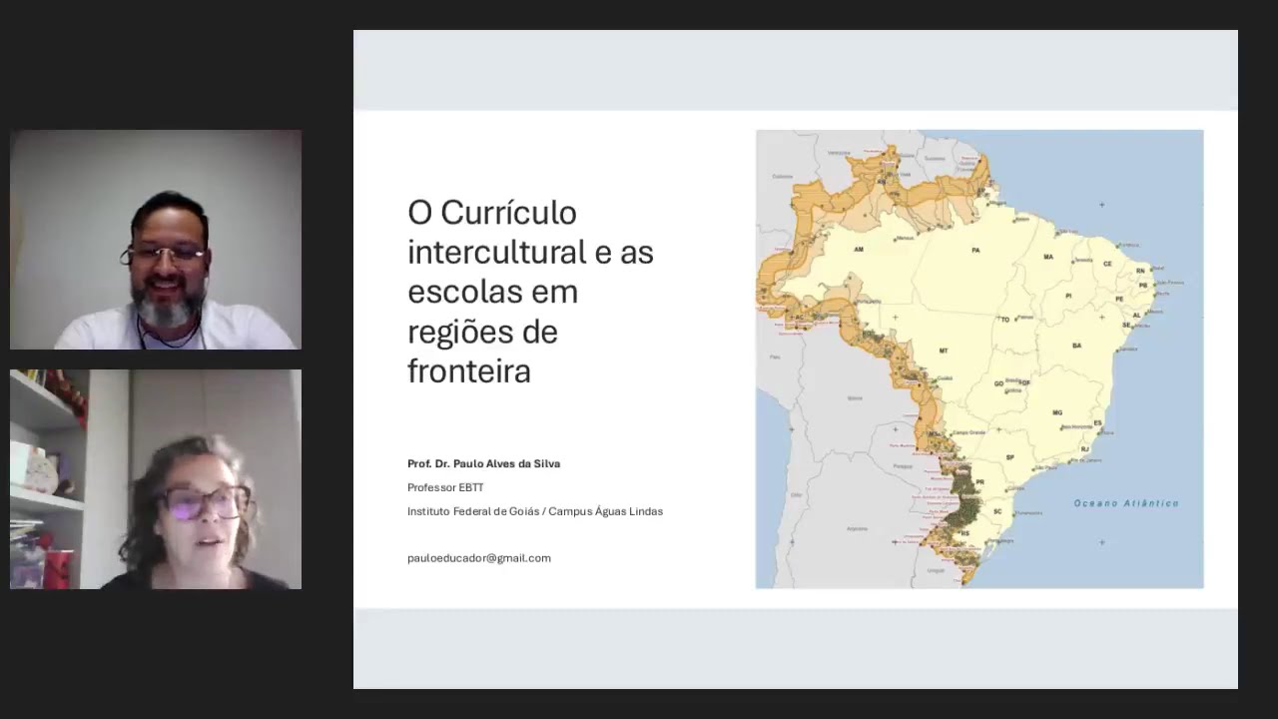The image size is (1278, 719).
Task: Click the Brazil border map image
Action: coord(979,359)
